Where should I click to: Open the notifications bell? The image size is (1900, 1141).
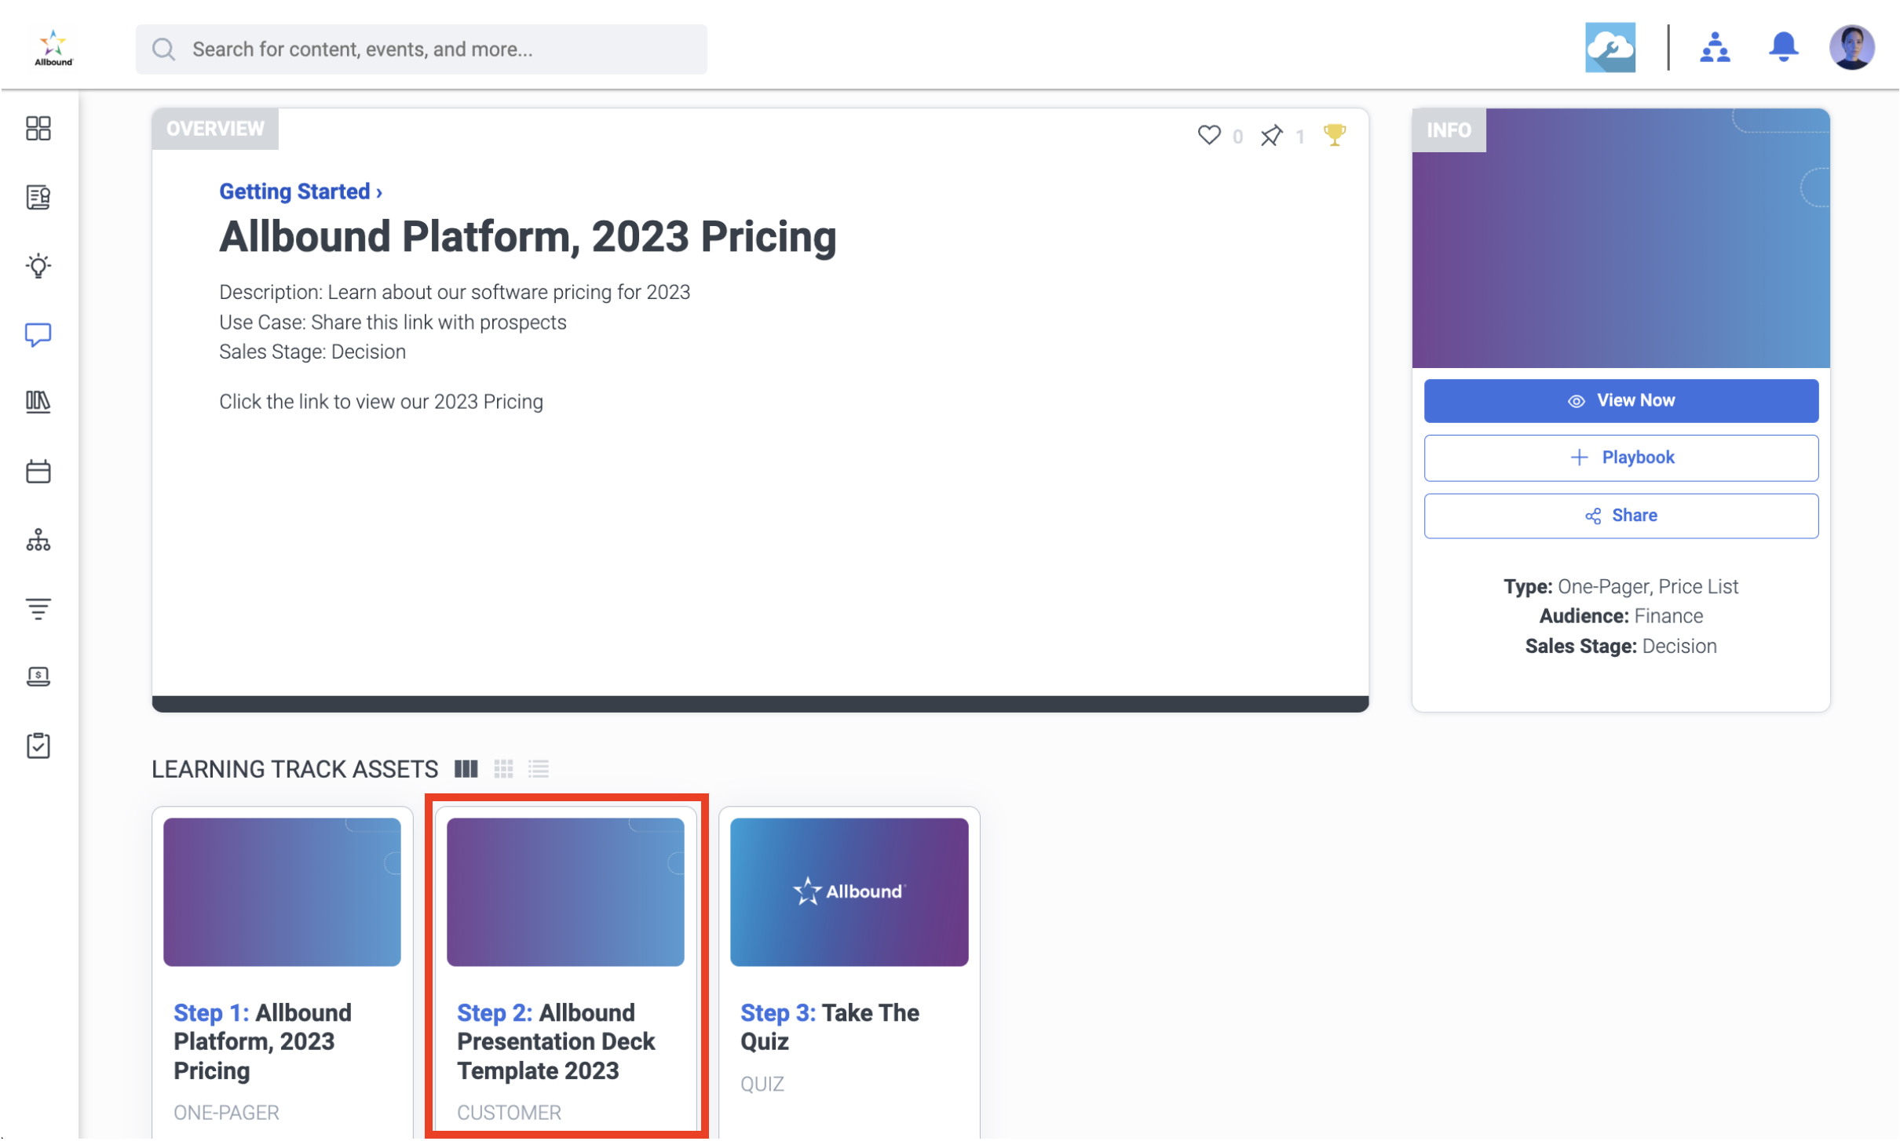pyautogui.click(x=1783, y=48)
